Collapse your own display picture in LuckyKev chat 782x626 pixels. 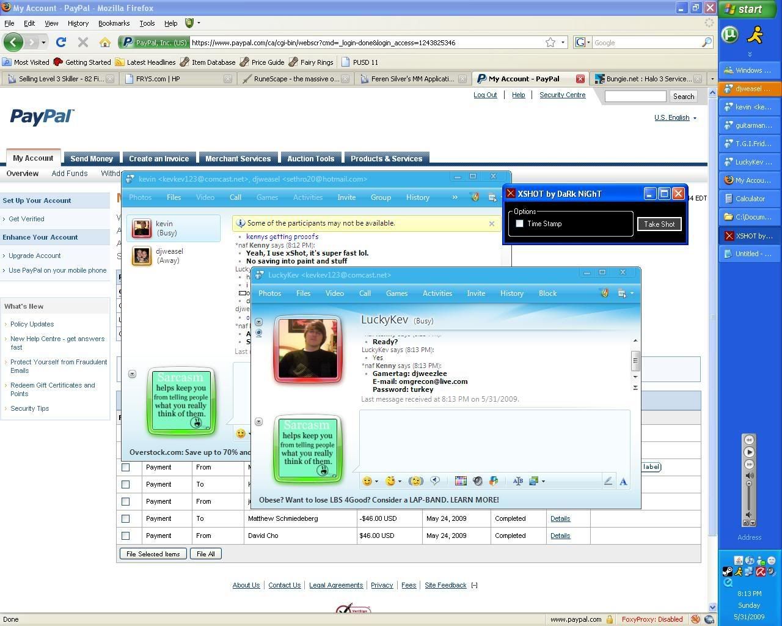point(258,422)
